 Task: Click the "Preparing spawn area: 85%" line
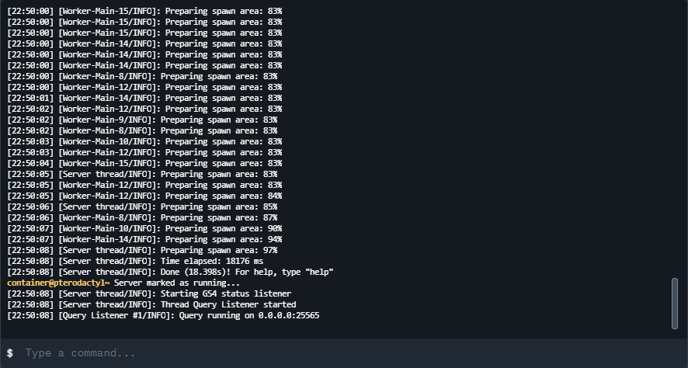[x=142, y=207]
